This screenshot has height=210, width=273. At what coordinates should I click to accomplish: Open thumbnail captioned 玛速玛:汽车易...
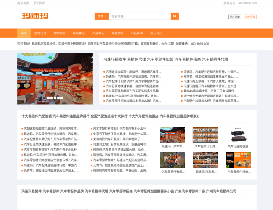pos(205,160)
